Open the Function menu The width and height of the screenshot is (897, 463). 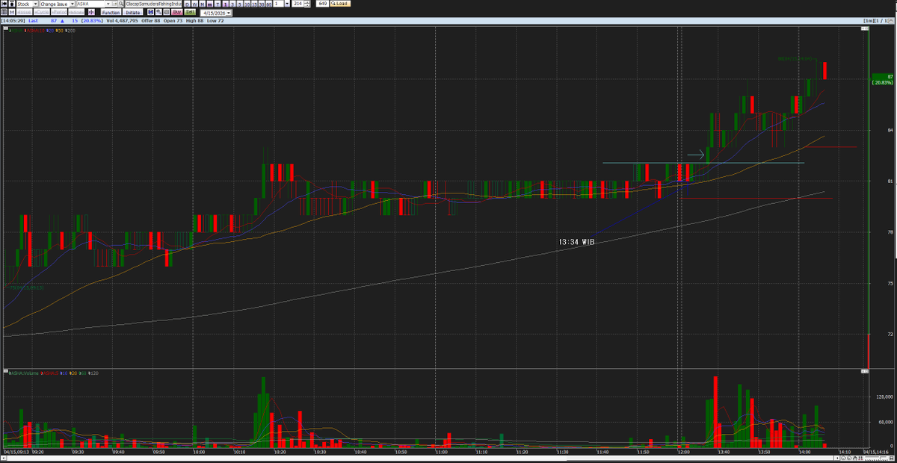pyautogui.click(x=111, y=12)
